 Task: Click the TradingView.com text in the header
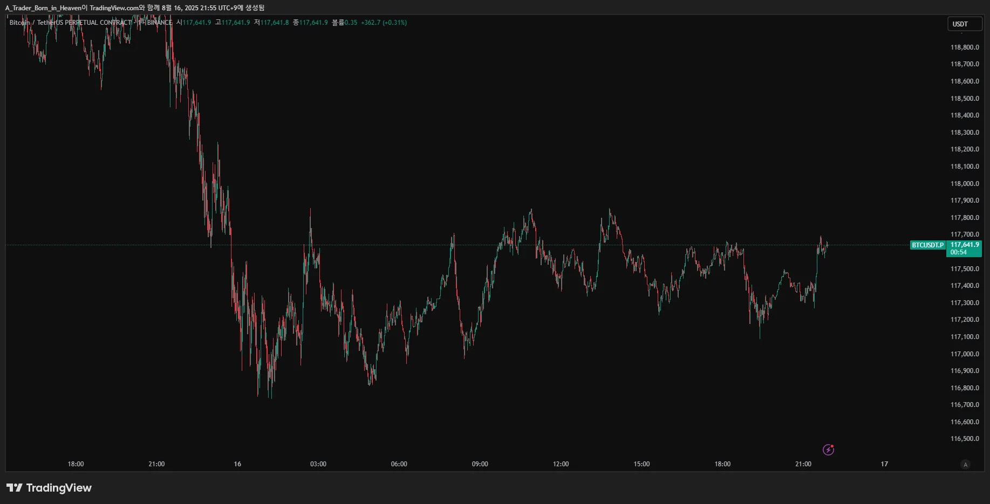pos(114,8)
